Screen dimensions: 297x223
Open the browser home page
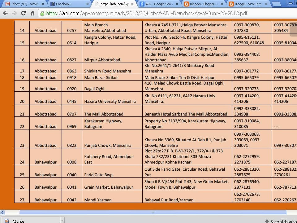32,13
